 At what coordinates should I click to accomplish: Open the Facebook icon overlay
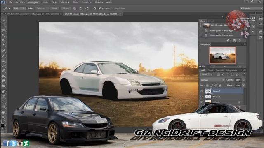click(x=7, y=143)
